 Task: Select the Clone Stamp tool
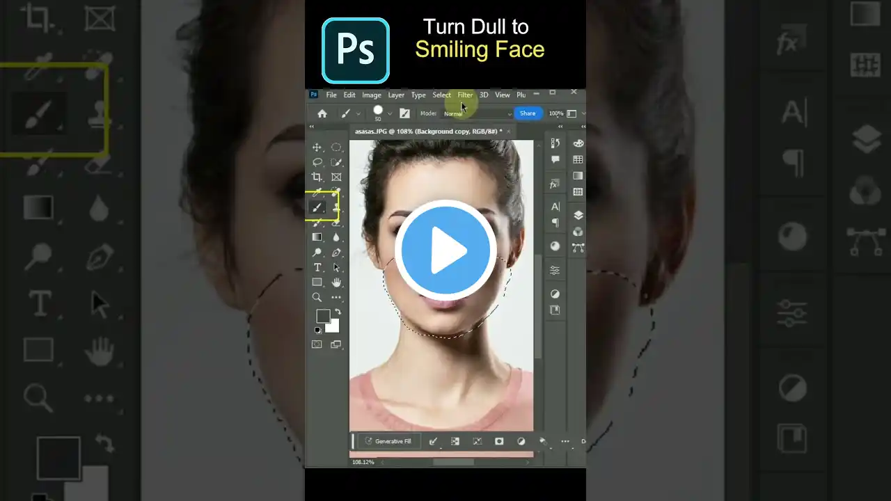coord(336,207)
